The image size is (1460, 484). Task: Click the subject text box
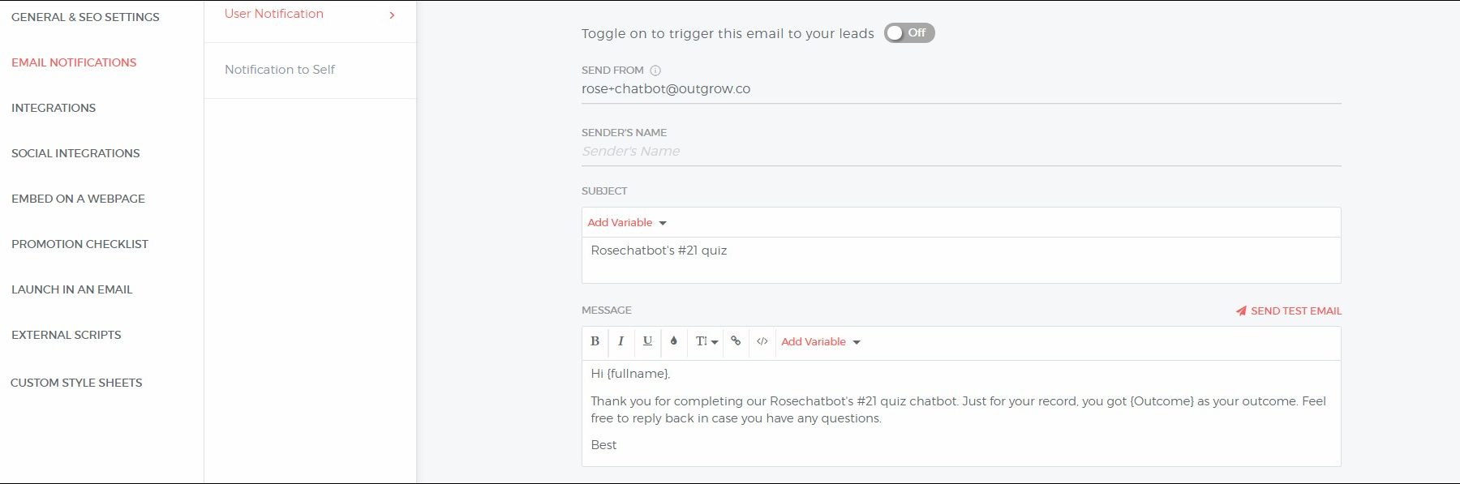pyautogui.click(x=960, y=260)
